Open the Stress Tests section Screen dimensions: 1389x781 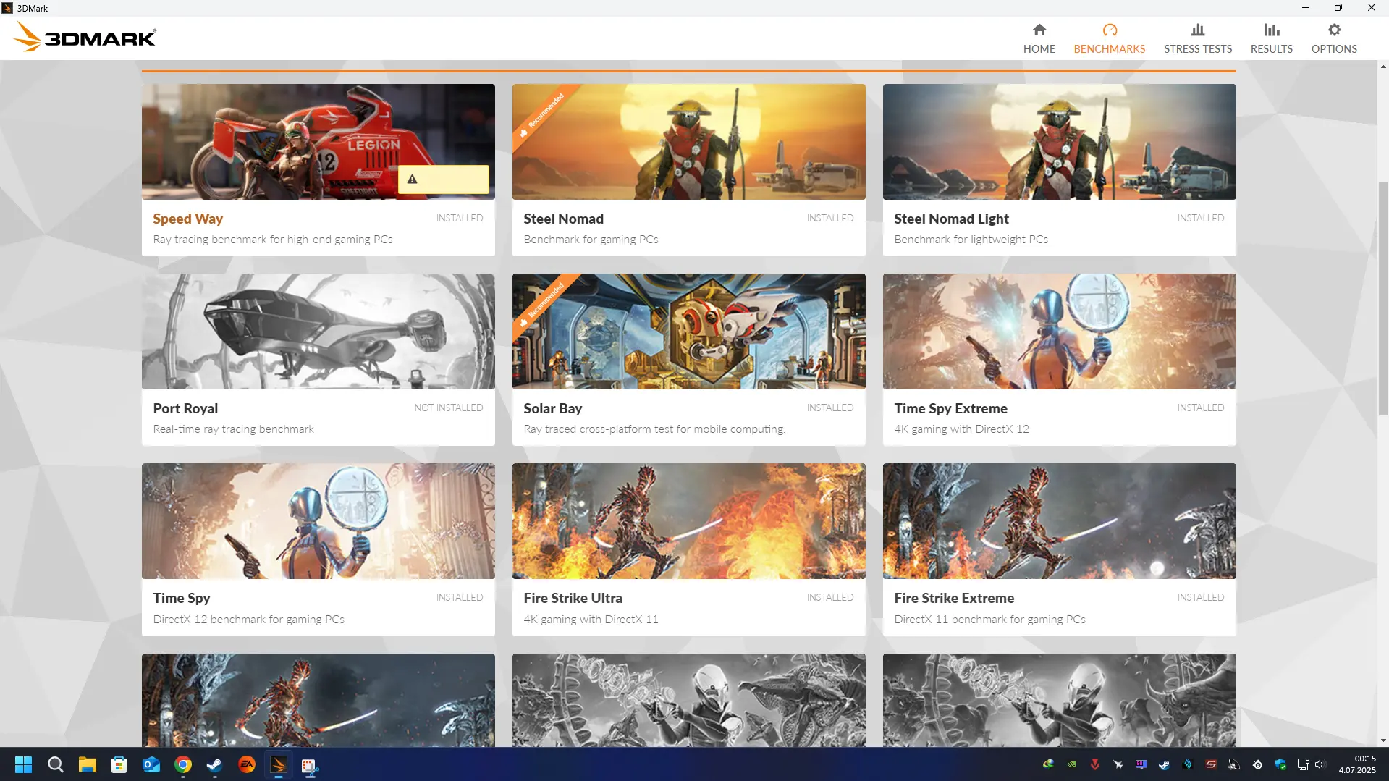coord(1197,38)
